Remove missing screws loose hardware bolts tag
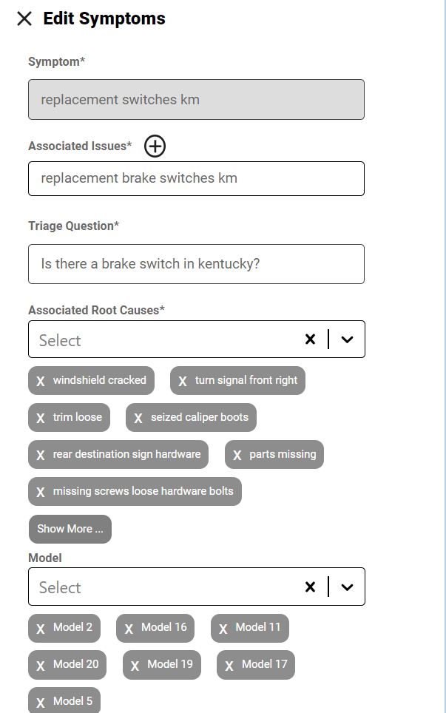This screenshot has height=713, width=446. point(41,492)
